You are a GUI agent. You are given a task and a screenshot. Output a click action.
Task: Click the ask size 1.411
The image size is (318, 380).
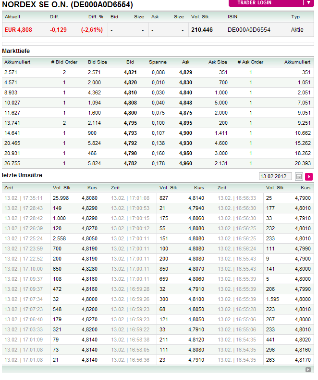(221, 133)
